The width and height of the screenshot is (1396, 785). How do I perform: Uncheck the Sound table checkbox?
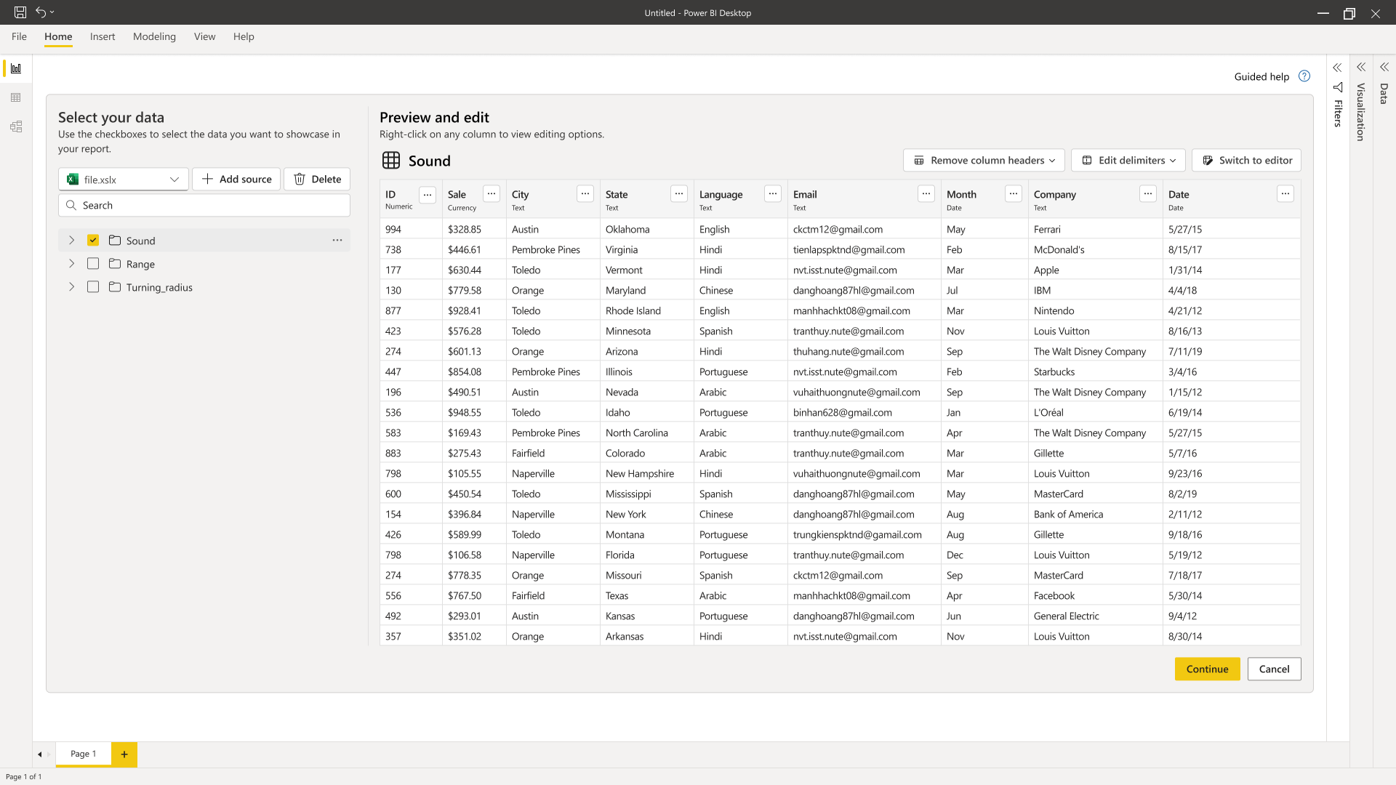point(93,241)
